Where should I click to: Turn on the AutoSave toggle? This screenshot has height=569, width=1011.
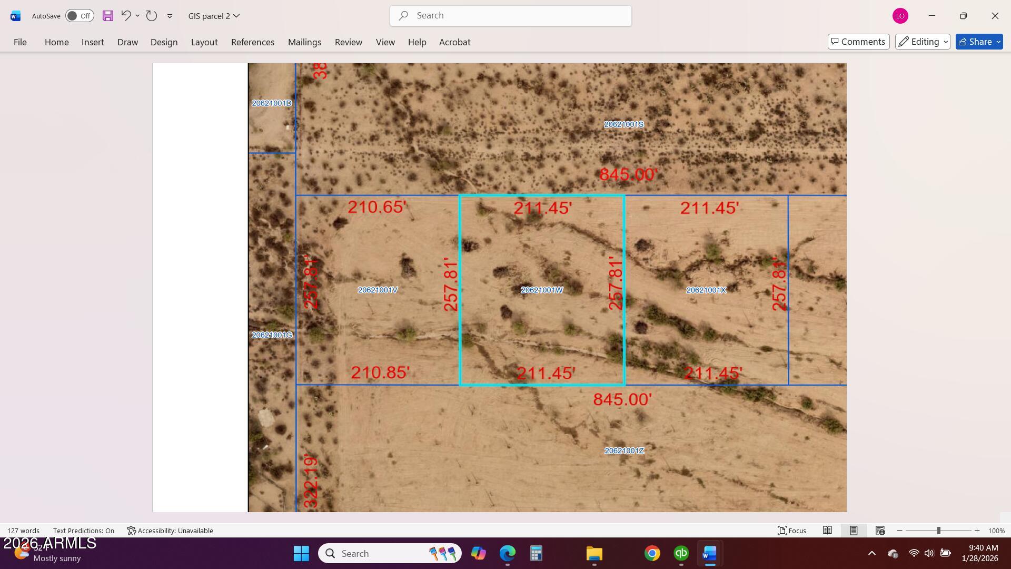coord(79,15)
